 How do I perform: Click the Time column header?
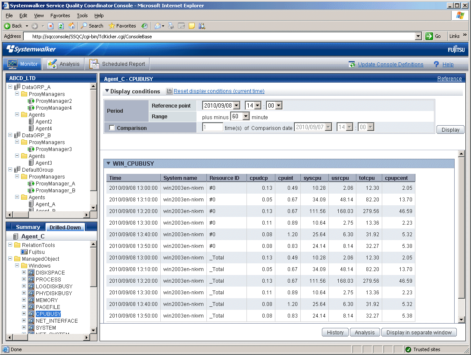(133, 178)
